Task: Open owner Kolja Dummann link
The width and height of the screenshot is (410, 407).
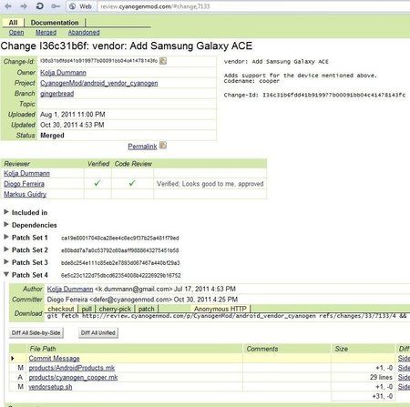Action: pos(63,73)
